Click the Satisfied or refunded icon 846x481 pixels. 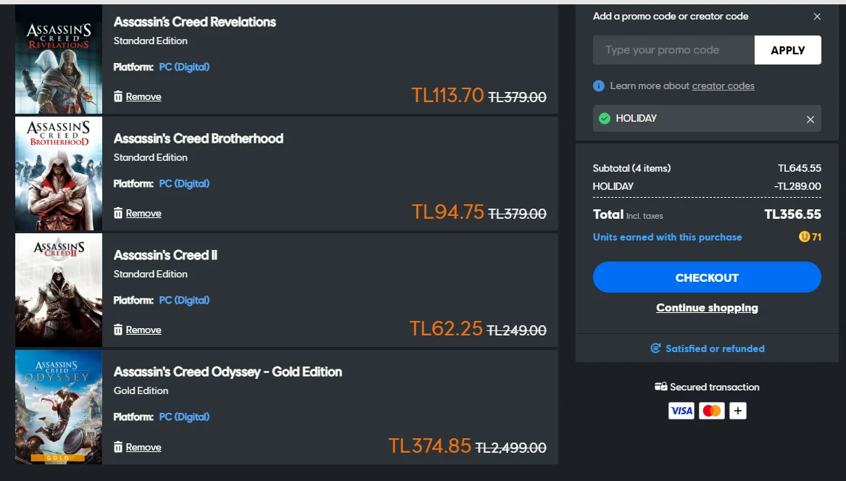coord(655,348)
